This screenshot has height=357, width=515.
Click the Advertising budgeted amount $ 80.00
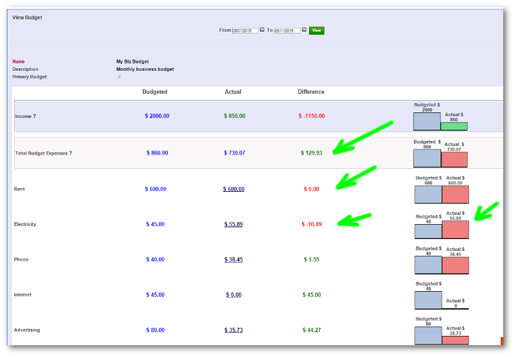click(x=156, y=330)
